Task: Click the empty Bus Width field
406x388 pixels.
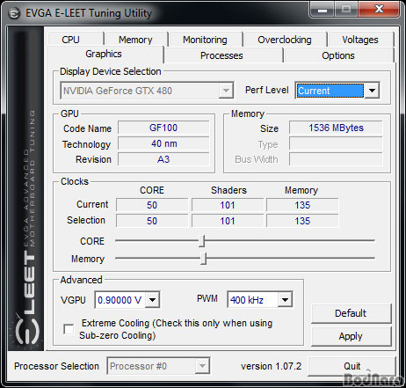Action: (x=336, y=159)
